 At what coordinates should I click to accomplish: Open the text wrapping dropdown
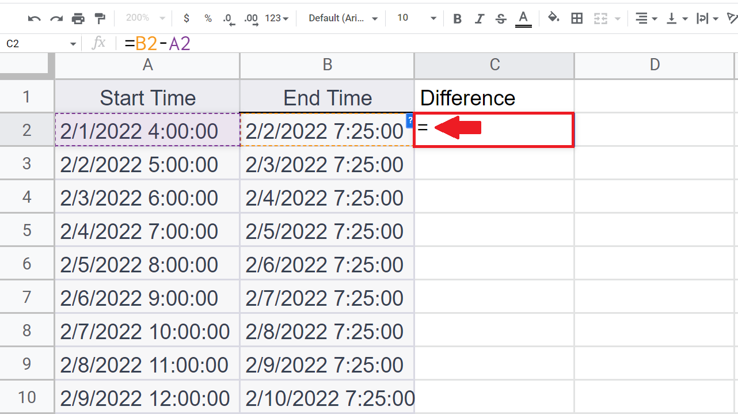coord(707,18)
